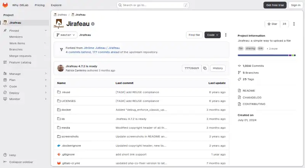The height and width of the screenshot is (168, 305).
Task: Expand the Plan section chevron
Action: (x=46, y=80)
